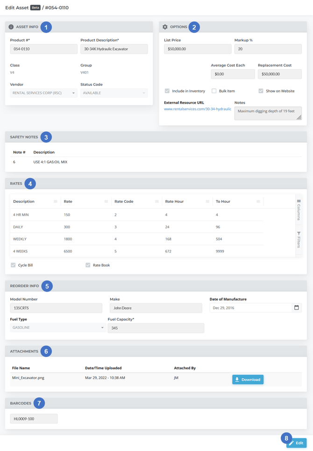Click the Barcodes input field
Image resolution: width=313 pixels, height=451 pixels.
coord(34,419)
